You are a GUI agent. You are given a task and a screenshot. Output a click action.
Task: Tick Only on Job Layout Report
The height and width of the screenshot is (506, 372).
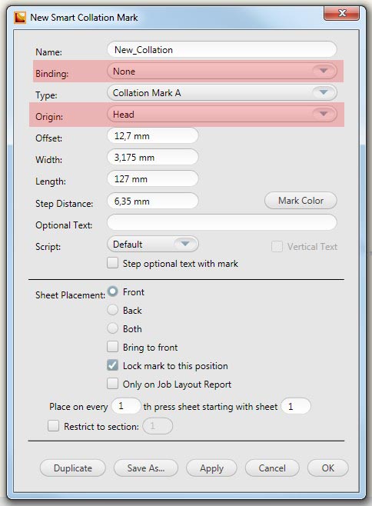click(x=113, y=384)
